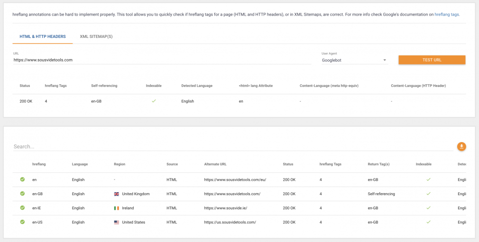Click green status check icon in en-US row
Viewport: 479px width, 242px height.
tap(22, 222)
